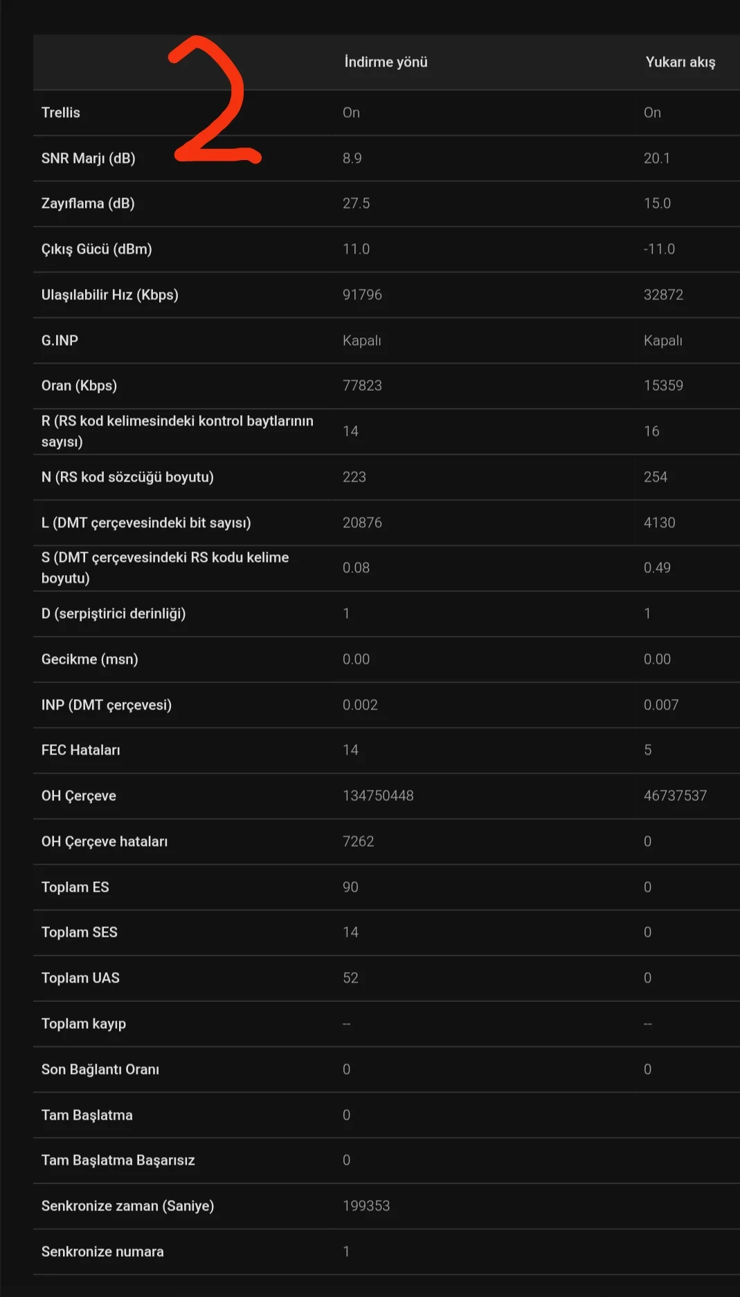Select the Ulaşılabilir Hız value 91796
The image size is (740, 1297).
tap(362, 295)
